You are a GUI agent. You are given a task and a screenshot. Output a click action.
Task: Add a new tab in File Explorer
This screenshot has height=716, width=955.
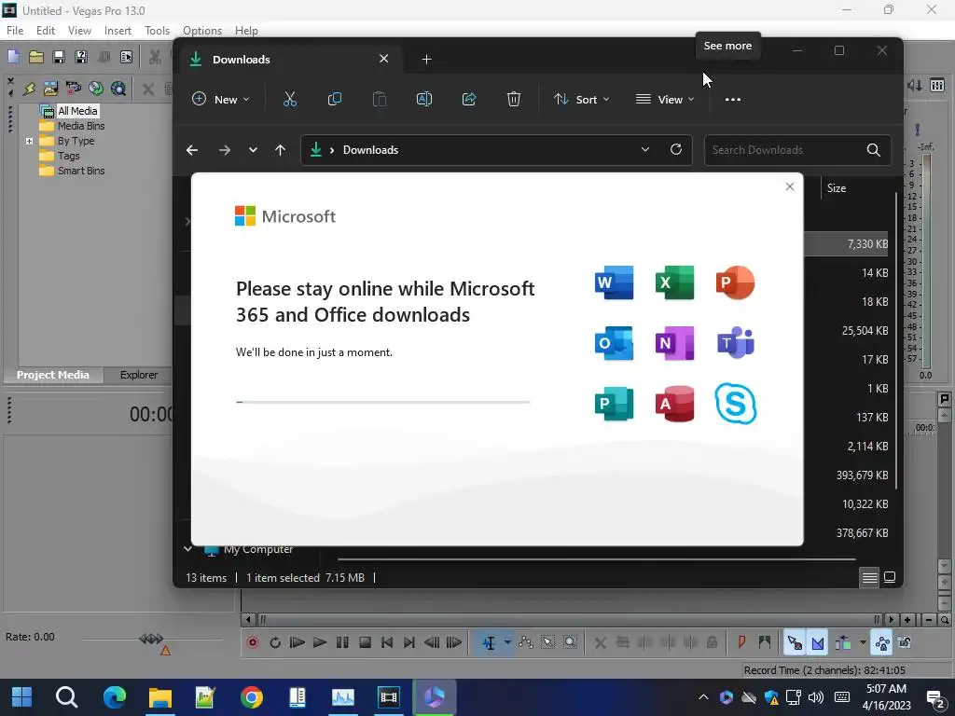[426, 59]
